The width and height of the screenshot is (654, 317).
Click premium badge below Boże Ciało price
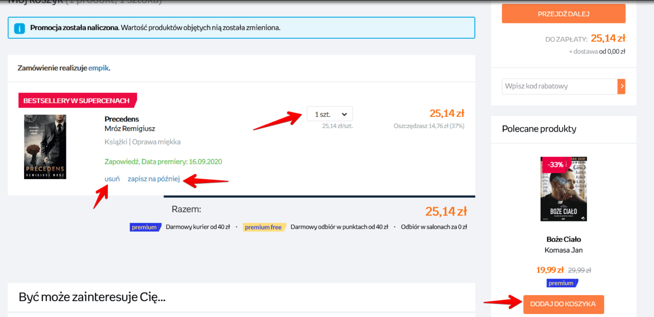pyautogui.click(x=561, y=283)
